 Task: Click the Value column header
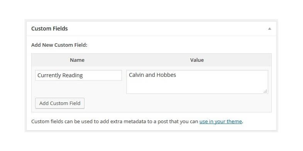pos(197,60)
